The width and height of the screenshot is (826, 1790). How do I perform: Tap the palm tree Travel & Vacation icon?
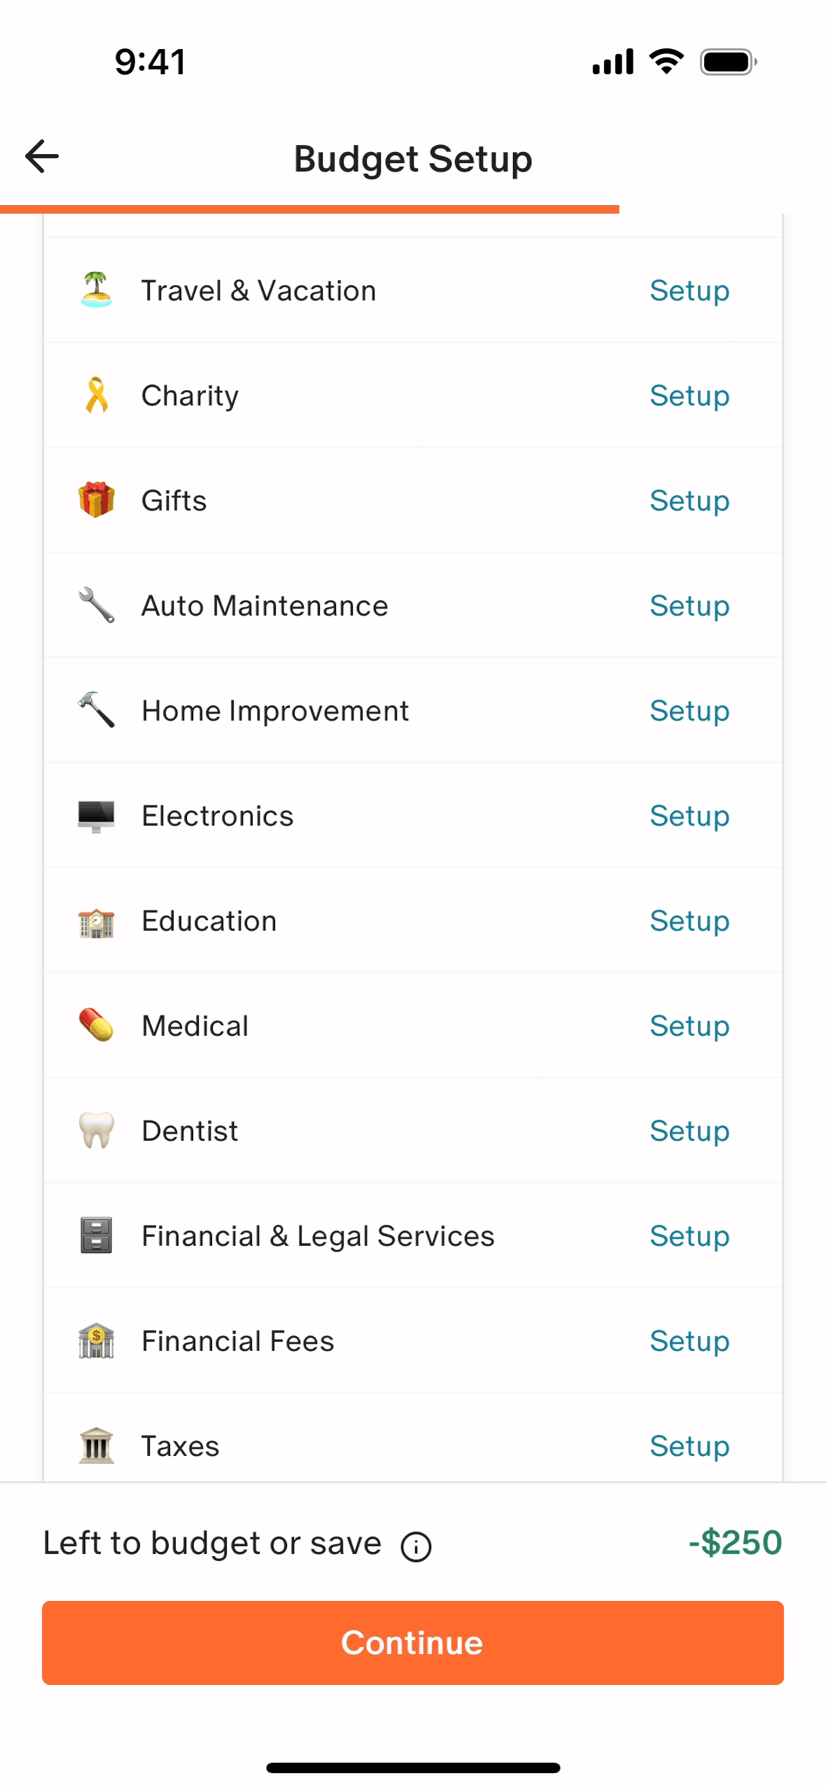(97, 291)
